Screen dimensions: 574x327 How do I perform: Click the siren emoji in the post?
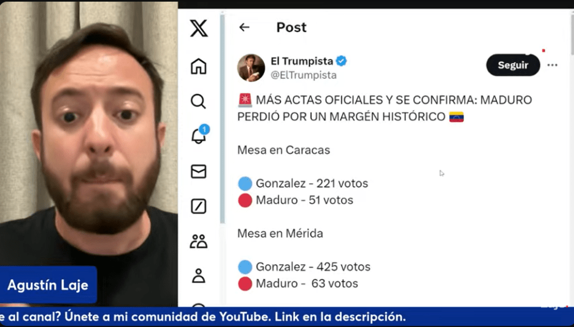pos(245,100)
